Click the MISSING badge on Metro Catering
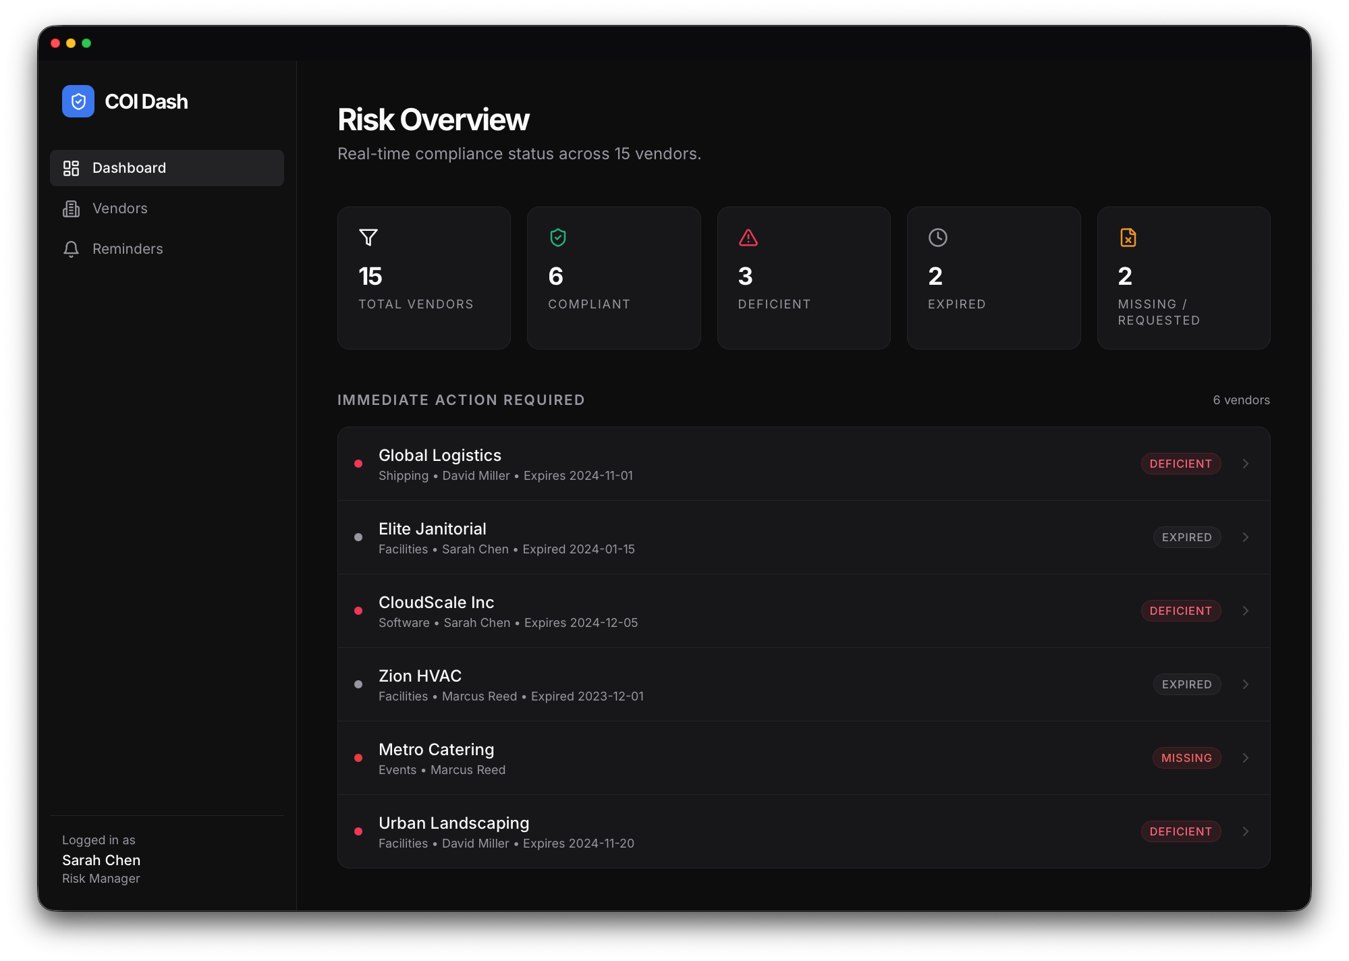 click(1186, 758)
